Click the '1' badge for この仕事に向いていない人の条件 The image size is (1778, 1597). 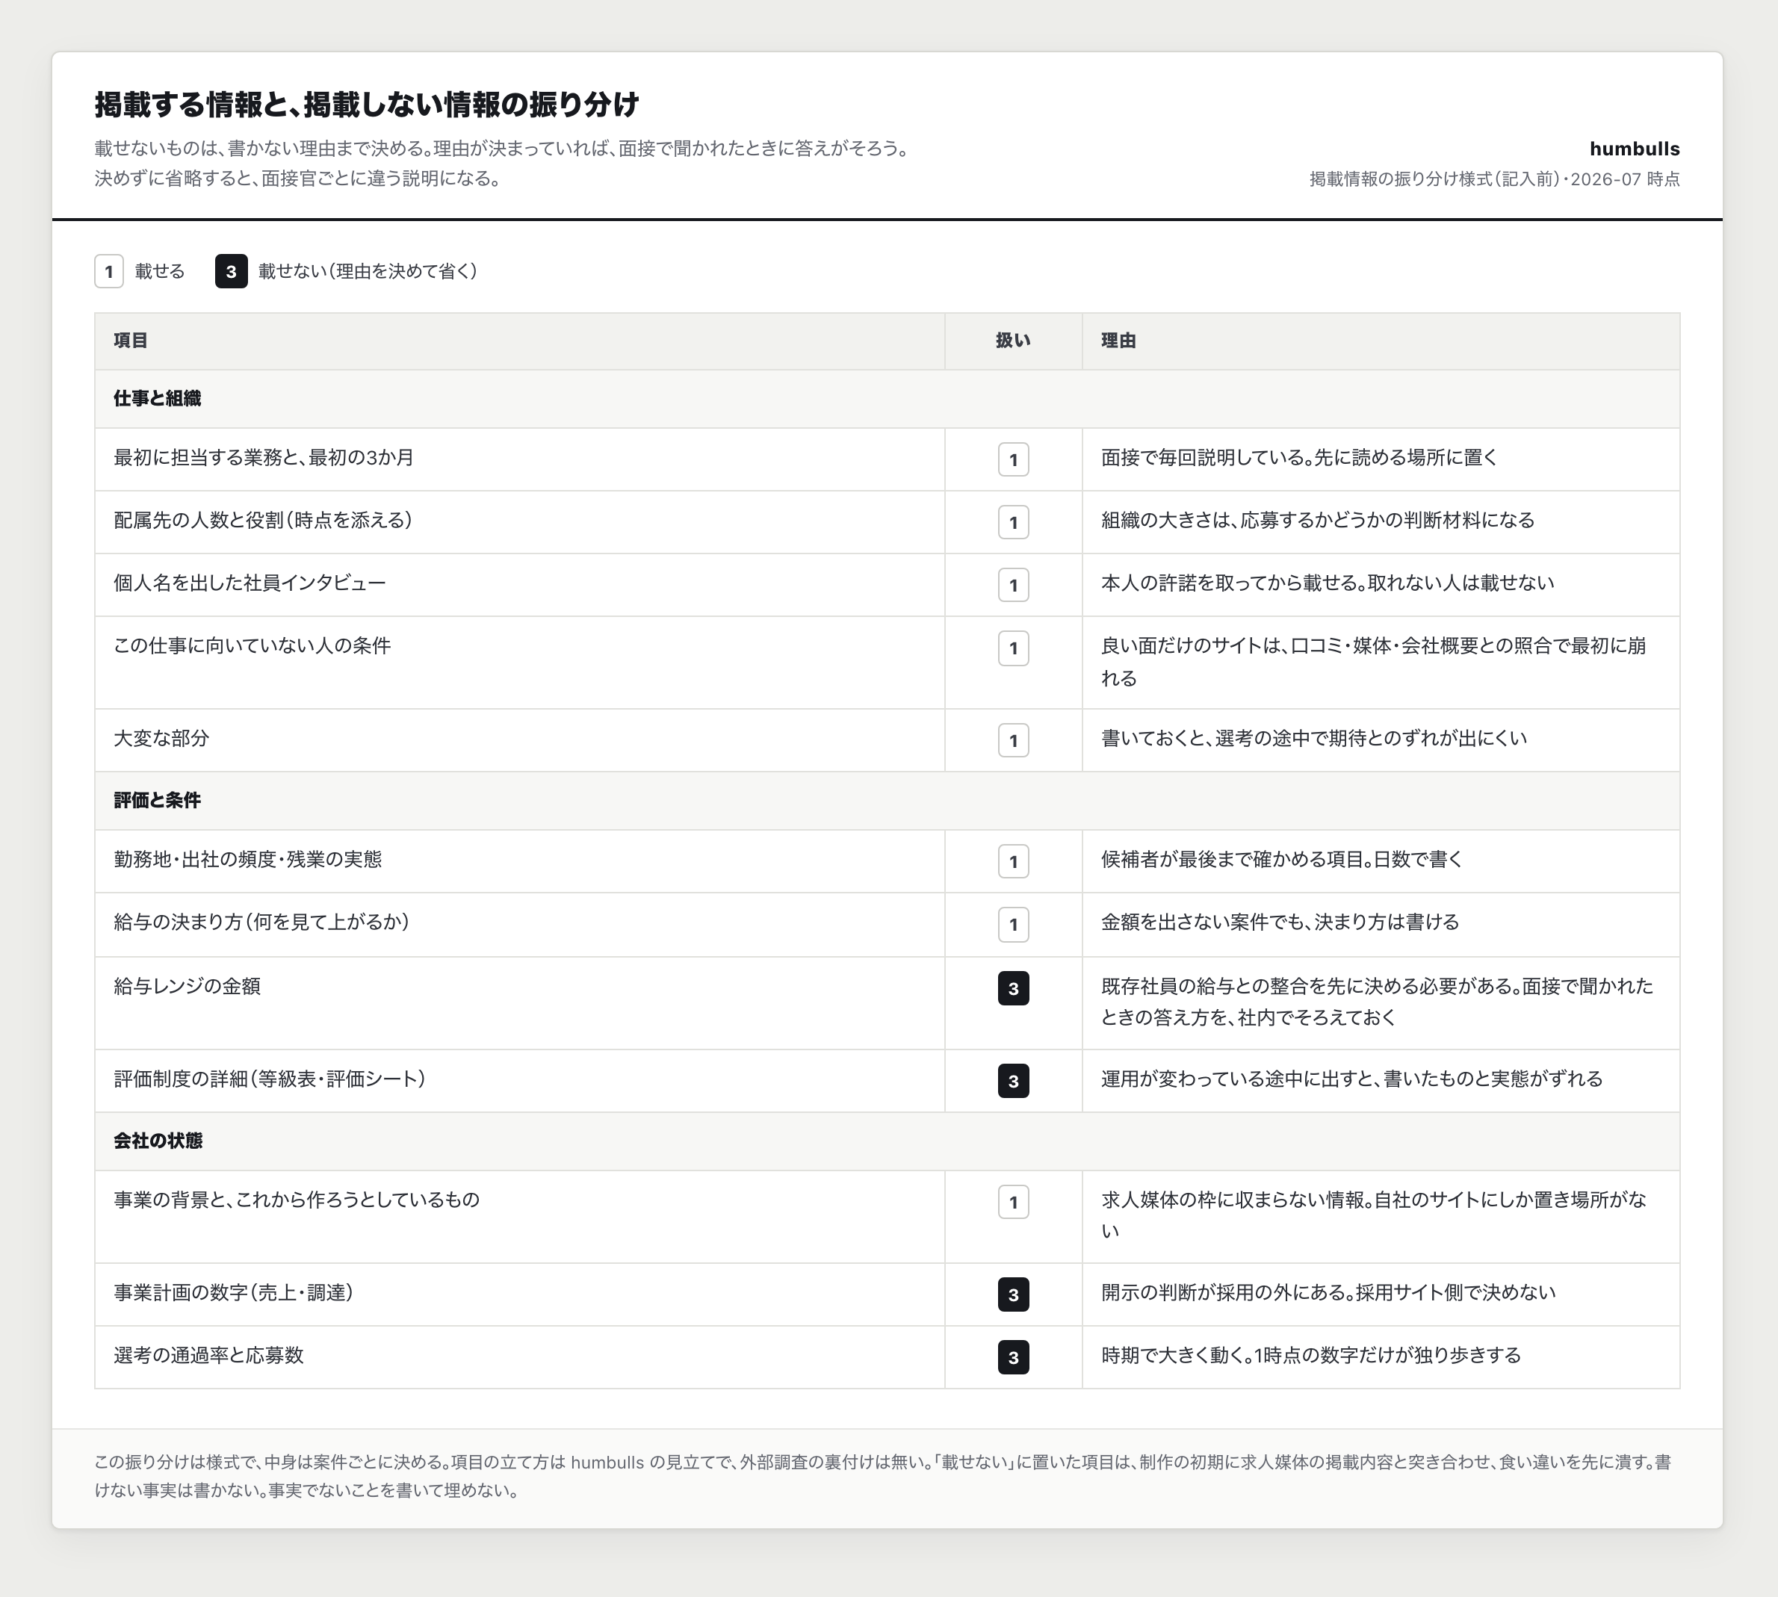click(1013, 648)
